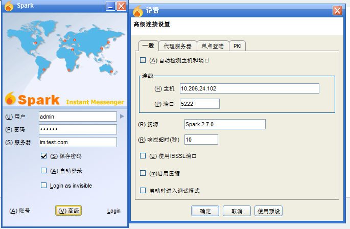
Task: Close the Spark login window
Action: [122, 6]
